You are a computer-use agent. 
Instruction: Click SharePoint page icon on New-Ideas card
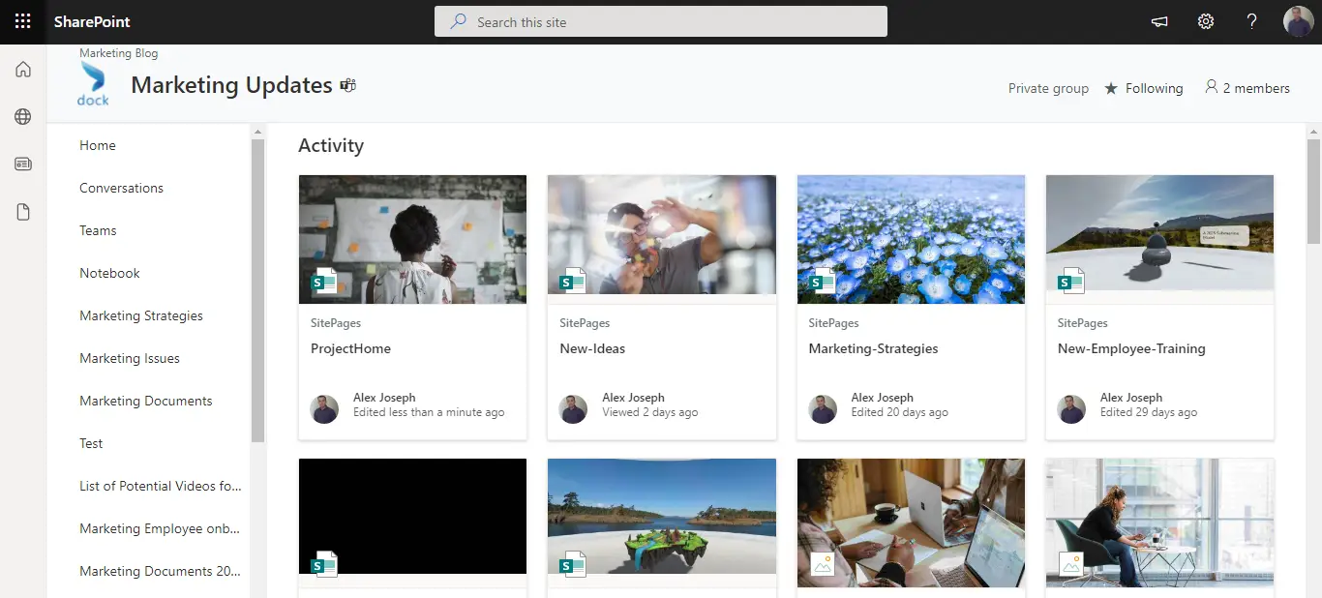coord(572,282)
